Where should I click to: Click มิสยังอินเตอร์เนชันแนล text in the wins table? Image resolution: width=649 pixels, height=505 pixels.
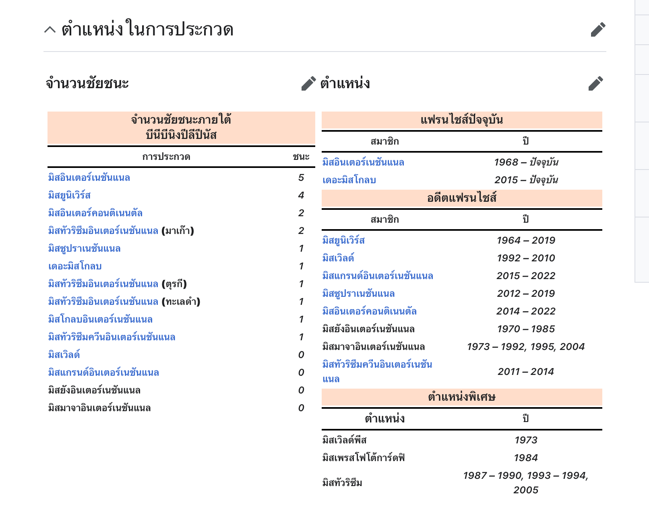pos(94,390)
